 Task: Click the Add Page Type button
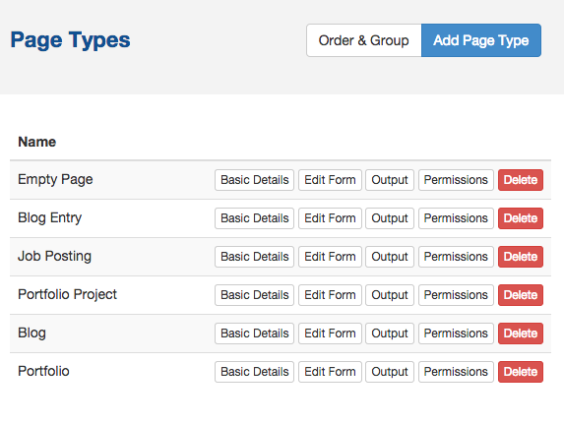[x=481, y=40]
